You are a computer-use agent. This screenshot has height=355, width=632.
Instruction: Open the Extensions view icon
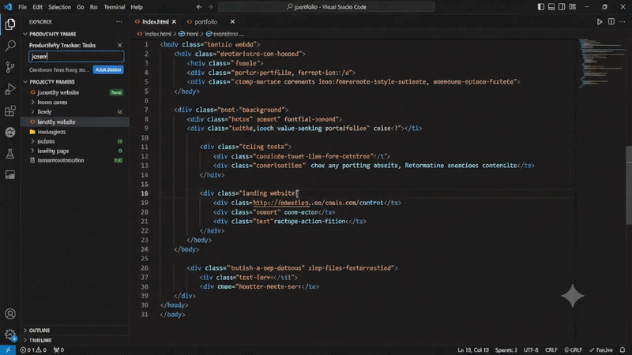pos(10,110)
